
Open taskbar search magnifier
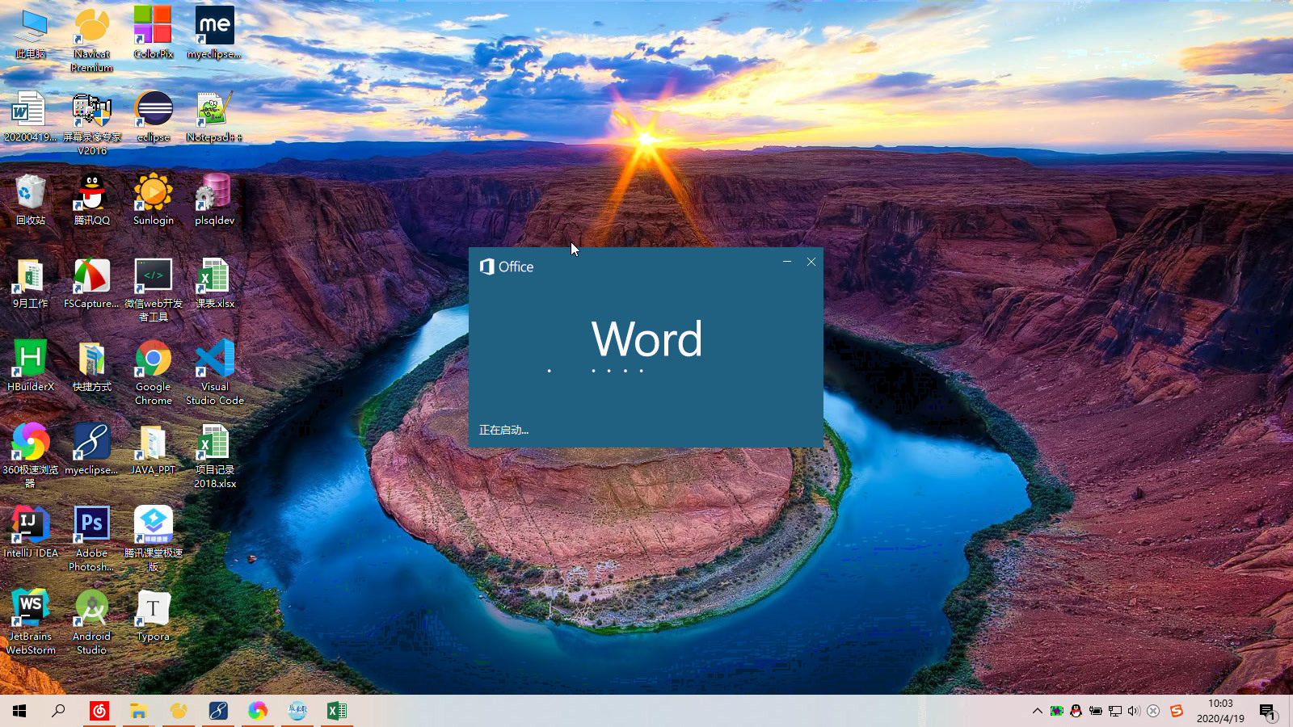tap(58, 711)
